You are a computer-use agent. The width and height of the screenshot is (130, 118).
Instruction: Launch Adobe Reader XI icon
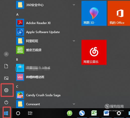[x=20, y=23]
